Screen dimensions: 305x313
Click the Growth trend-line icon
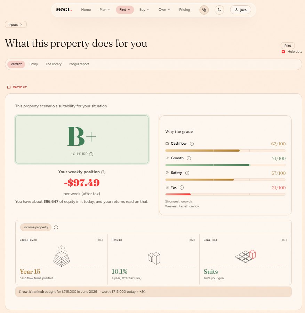[x=167, y=158]
